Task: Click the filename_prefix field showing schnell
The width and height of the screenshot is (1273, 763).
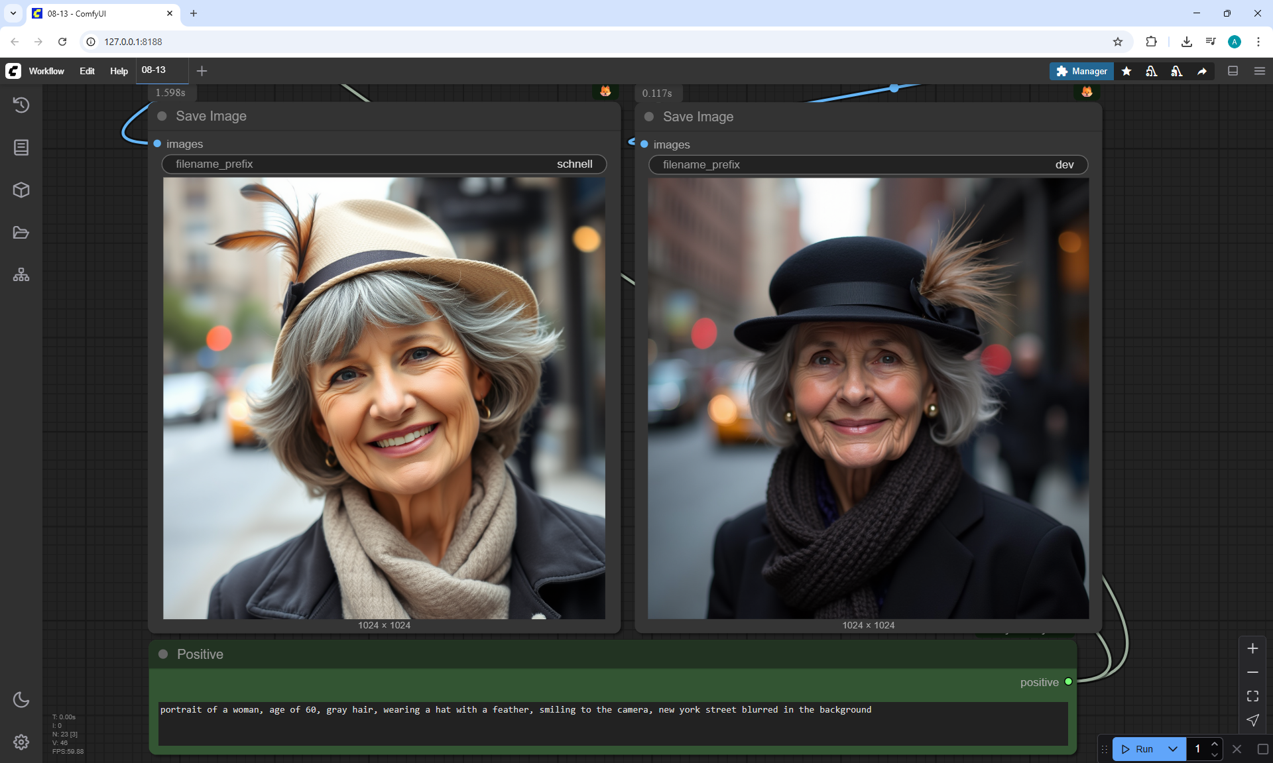Action: point(384,164)
